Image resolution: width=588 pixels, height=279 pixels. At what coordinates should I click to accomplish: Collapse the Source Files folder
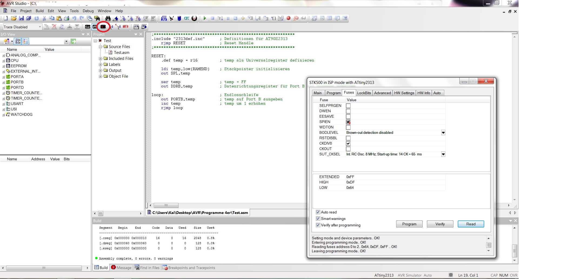point(101,47)
